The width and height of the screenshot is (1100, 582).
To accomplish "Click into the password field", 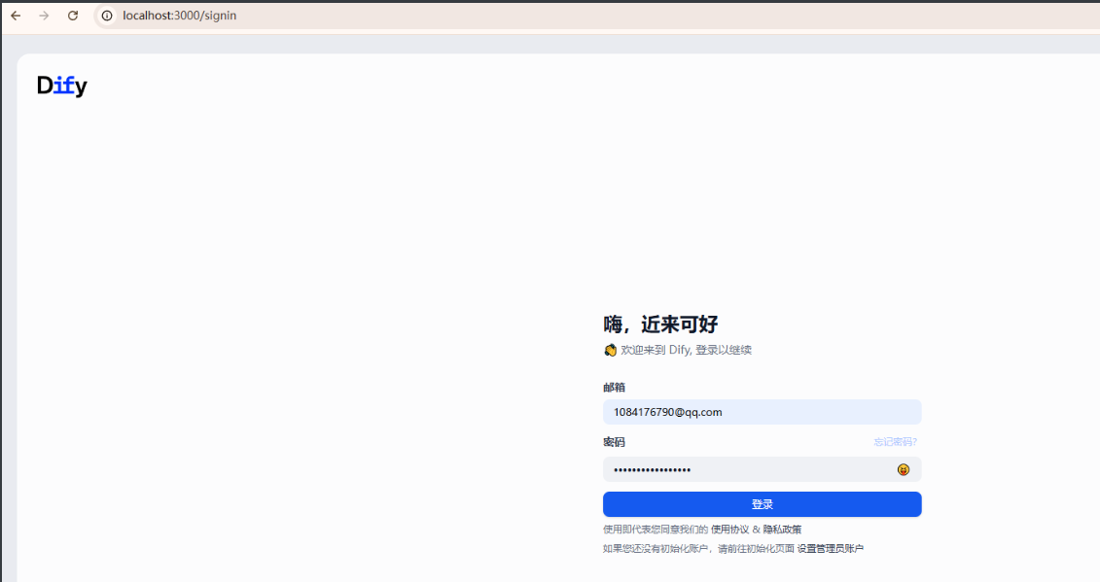I will 762,469.
